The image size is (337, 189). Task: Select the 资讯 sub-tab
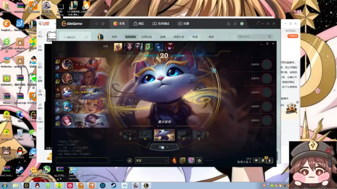click(x=114, y=37)
